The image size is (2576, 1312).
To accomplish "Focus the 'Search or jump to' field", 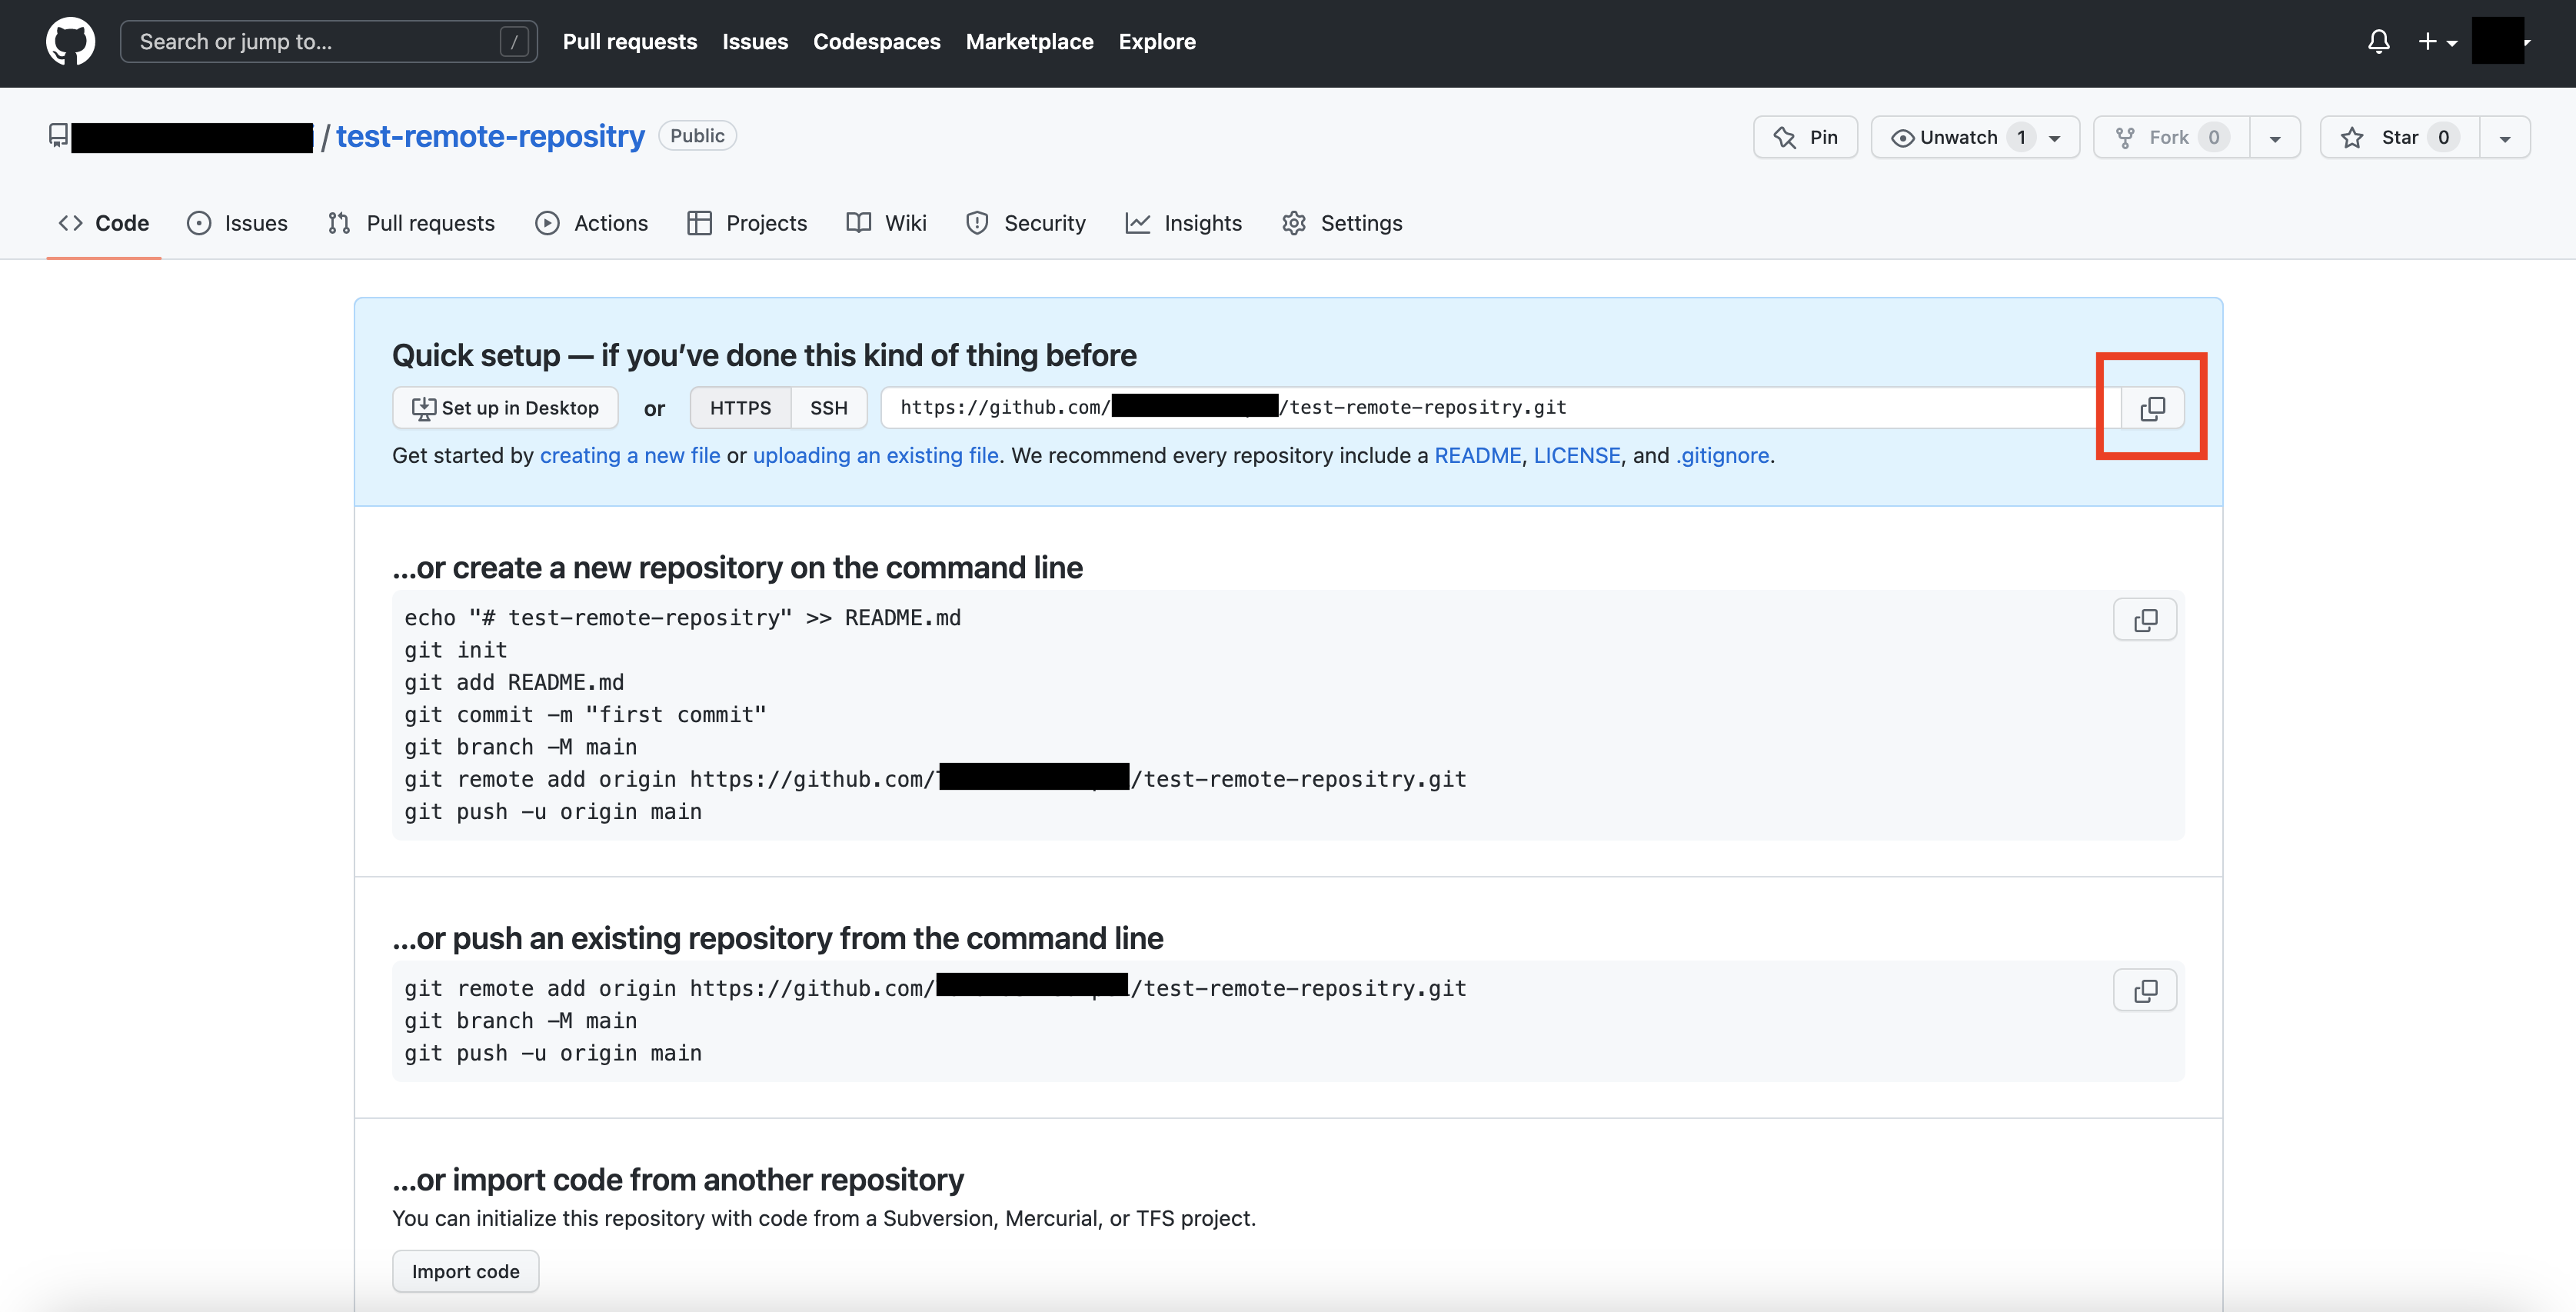I will tap(328, 42).
